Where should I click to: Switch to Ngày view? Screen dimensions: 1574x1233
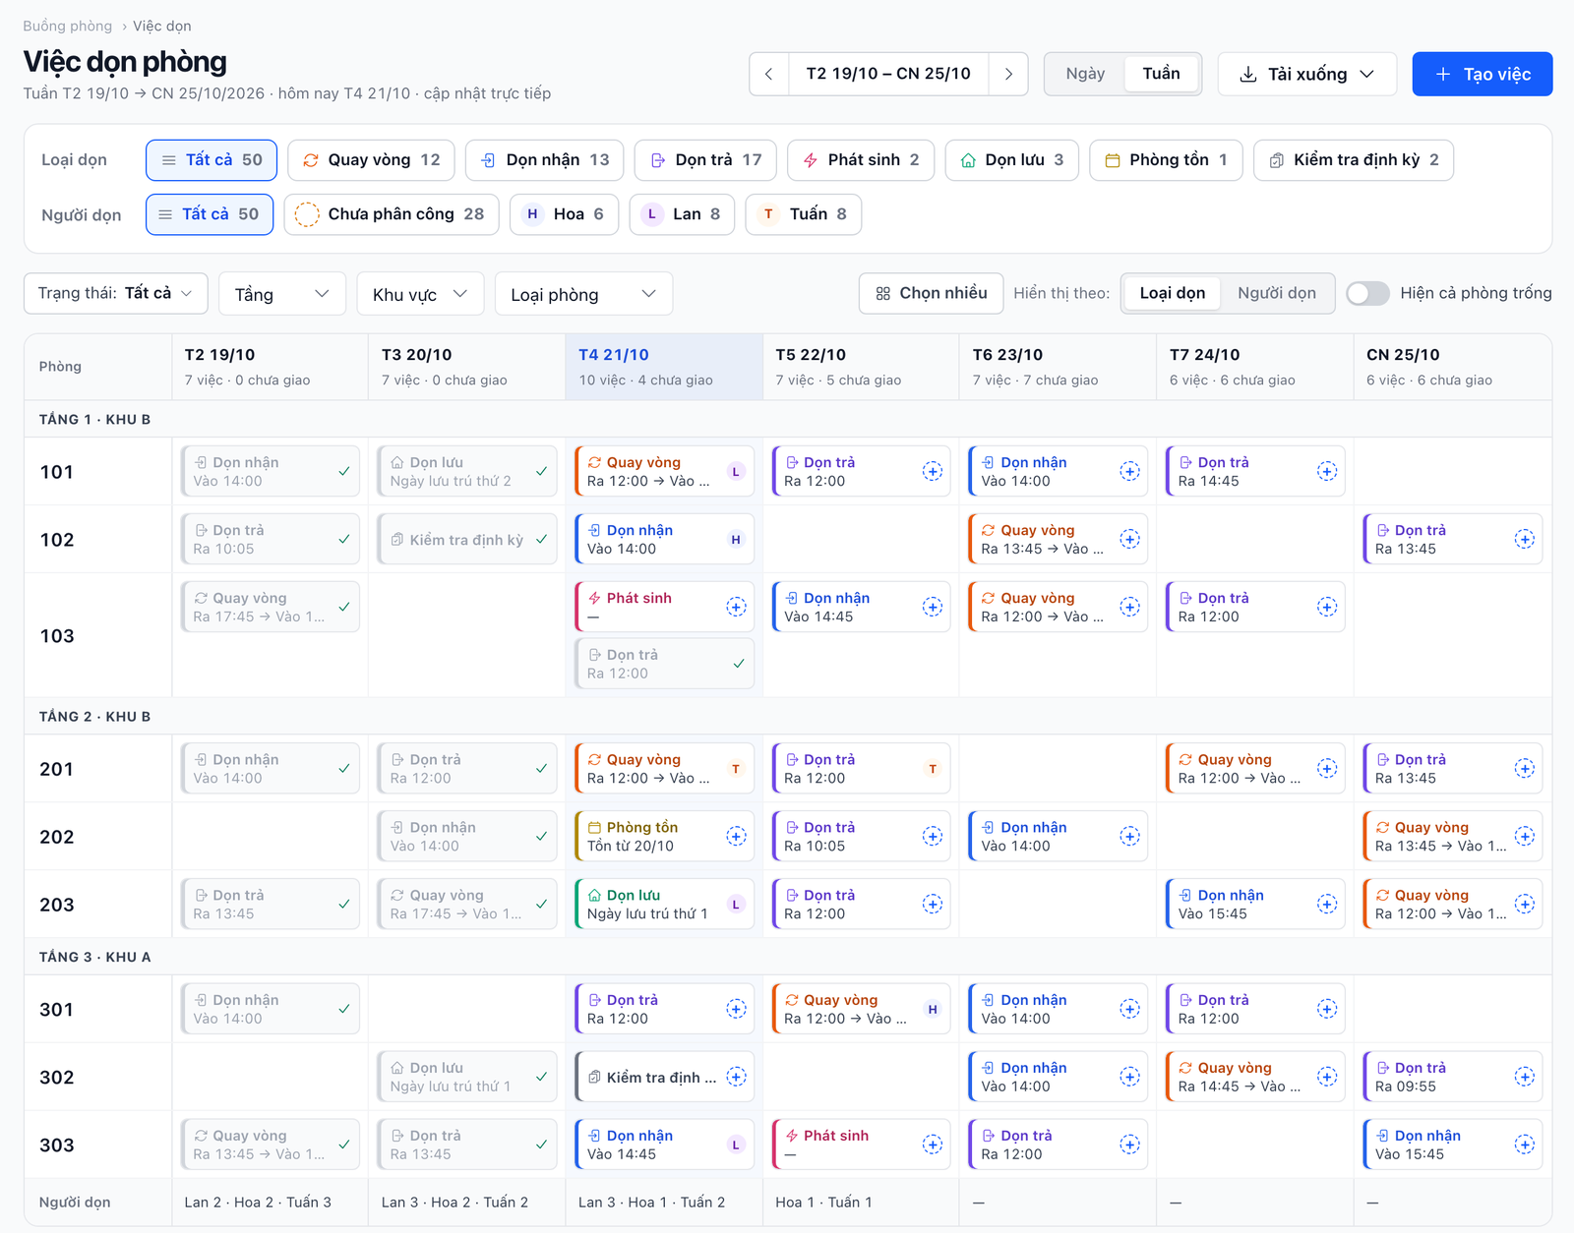(1085, 74)
